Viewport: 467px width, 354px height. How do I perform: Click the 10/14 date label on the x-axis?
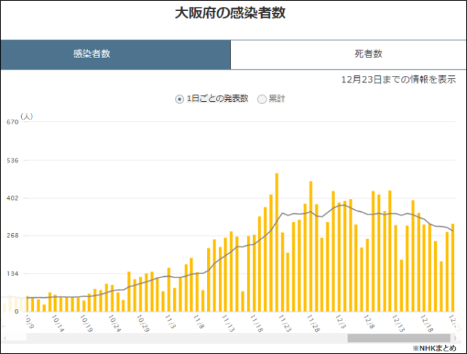tap(58, 323)
